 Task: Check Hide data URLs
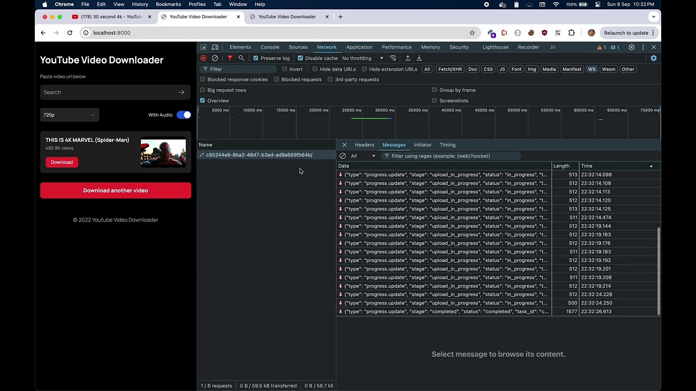coord(315,69)
